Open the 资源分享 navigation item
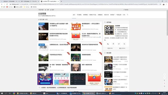 point(106,15)
